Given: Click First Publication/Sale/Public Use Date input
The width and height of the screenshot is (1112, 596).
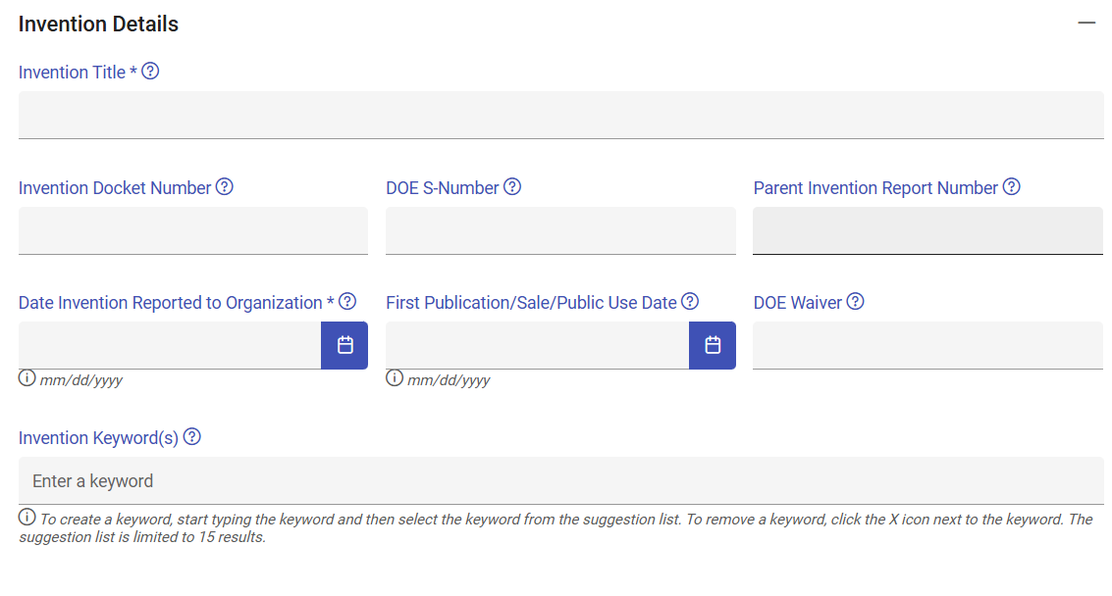Looking at the screenshot, I should click(537, 345).
